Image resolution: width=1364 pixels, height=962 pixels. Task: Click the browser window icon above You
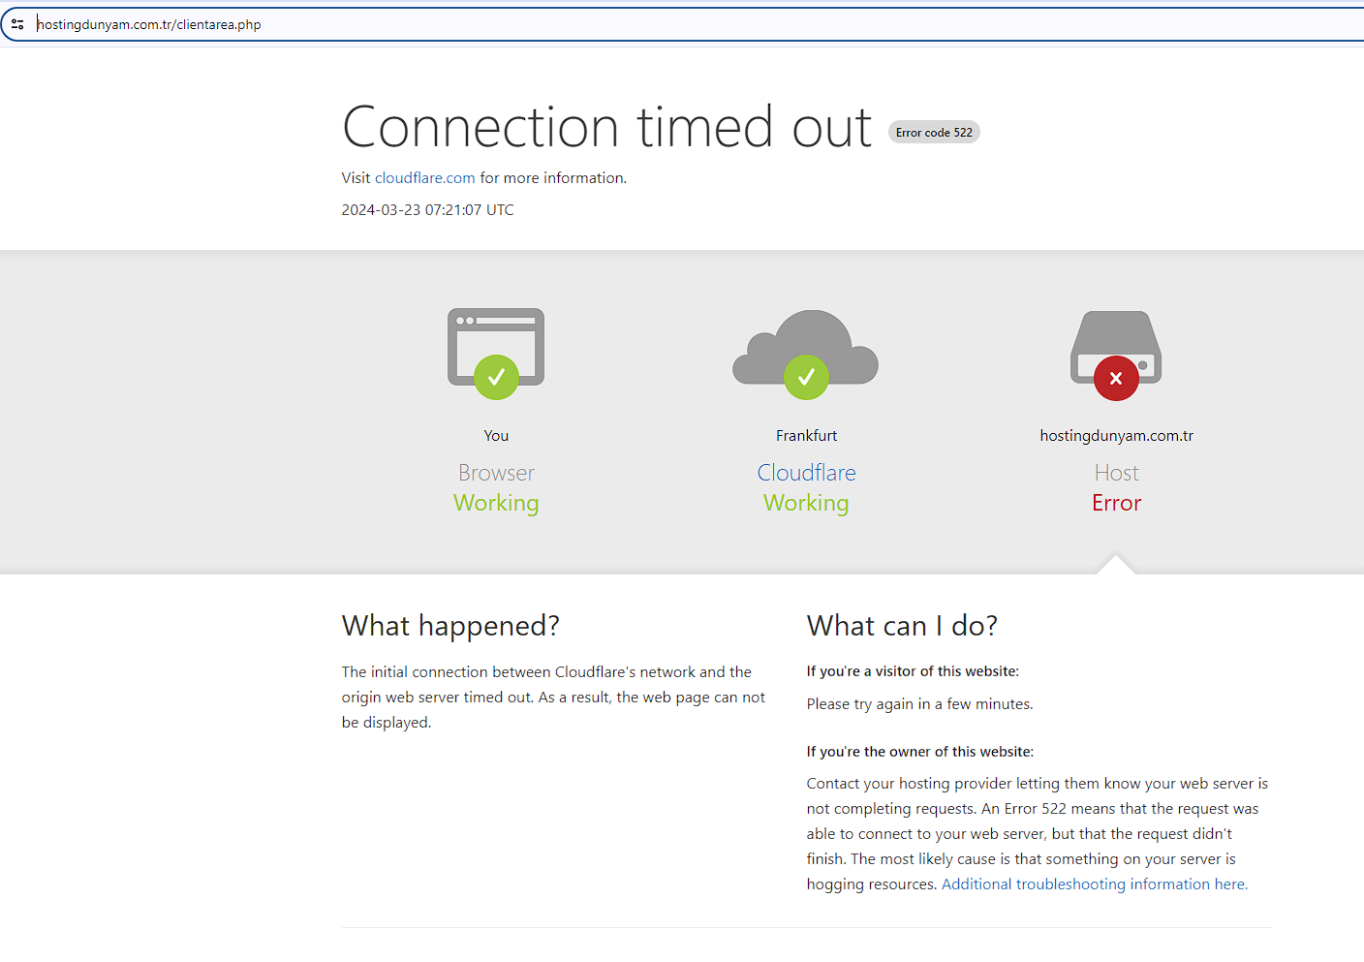496,347
